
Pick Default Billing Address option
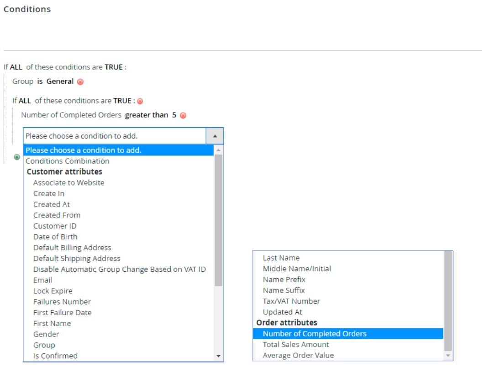click(72, 248)
